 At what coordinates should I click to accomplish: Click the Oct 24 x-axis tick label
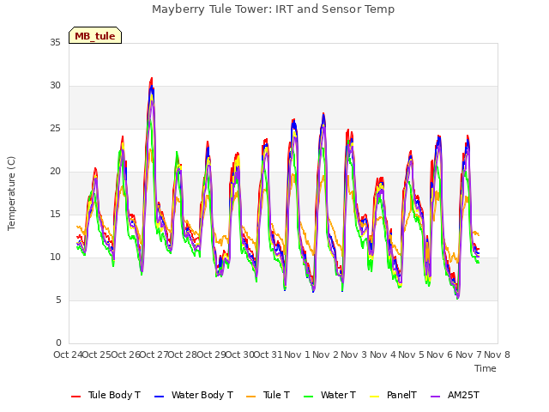(x=68, y=354)
